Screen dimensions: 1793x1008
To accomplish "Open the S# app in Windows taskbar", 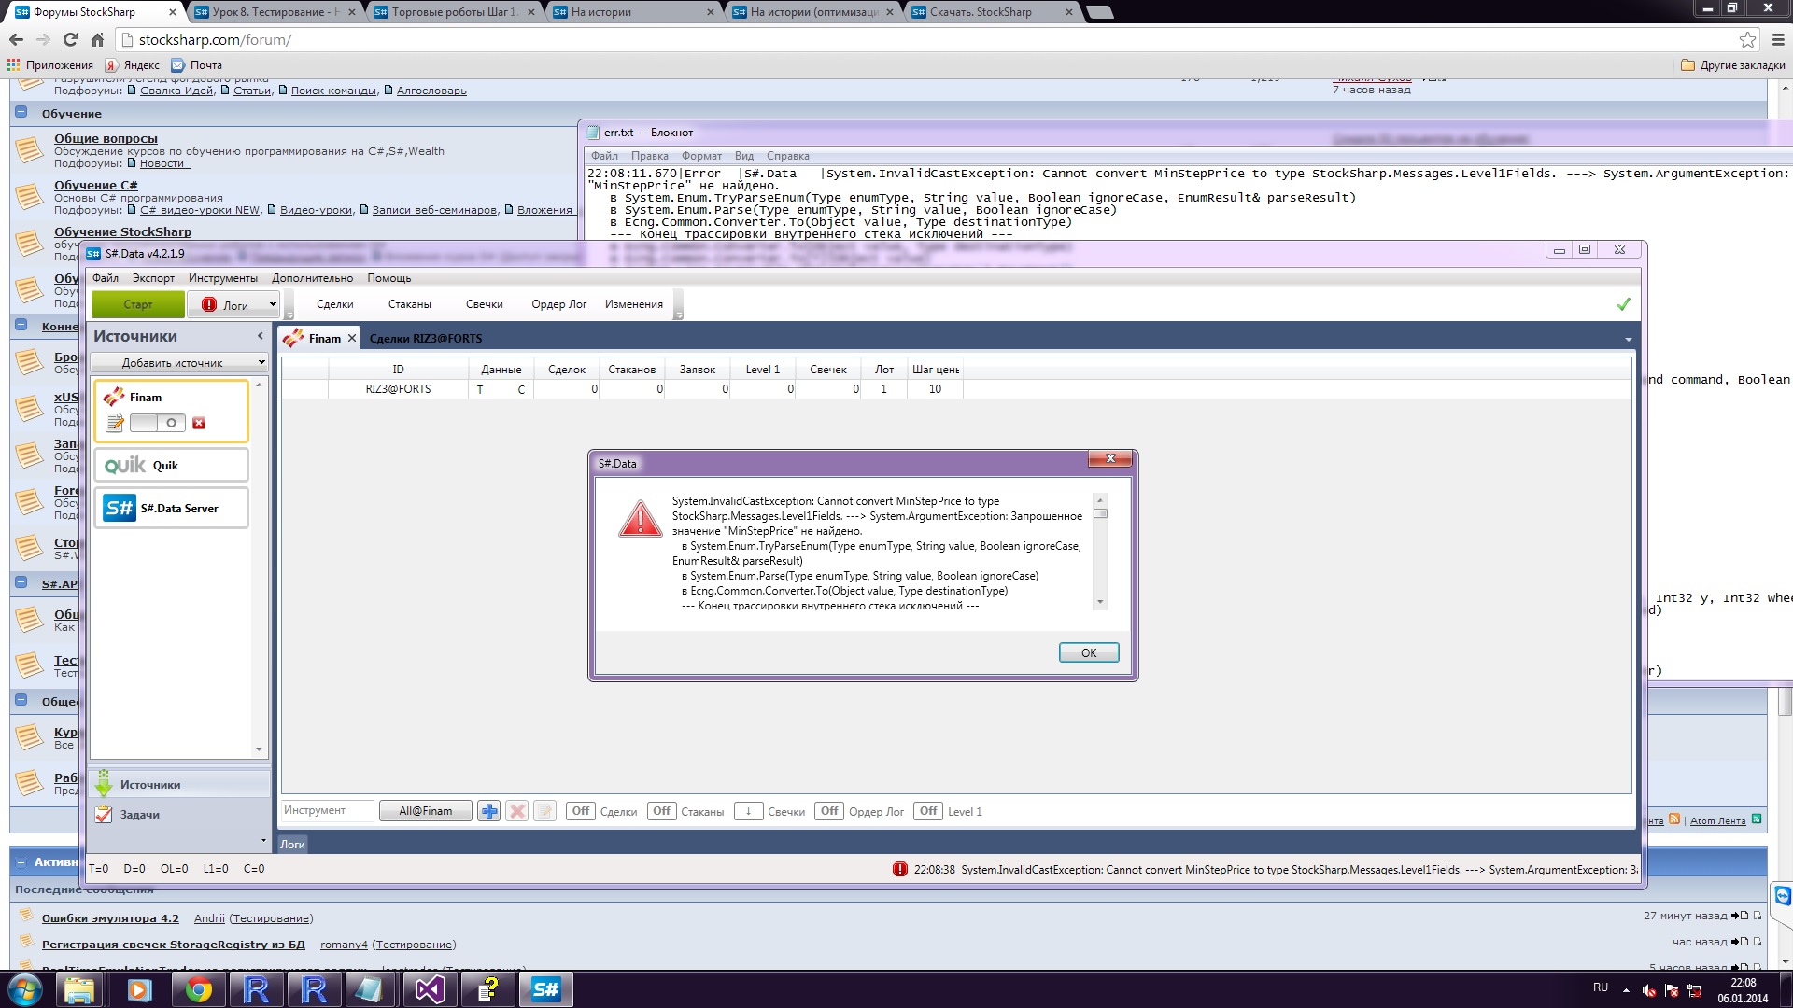I will 545,989.
